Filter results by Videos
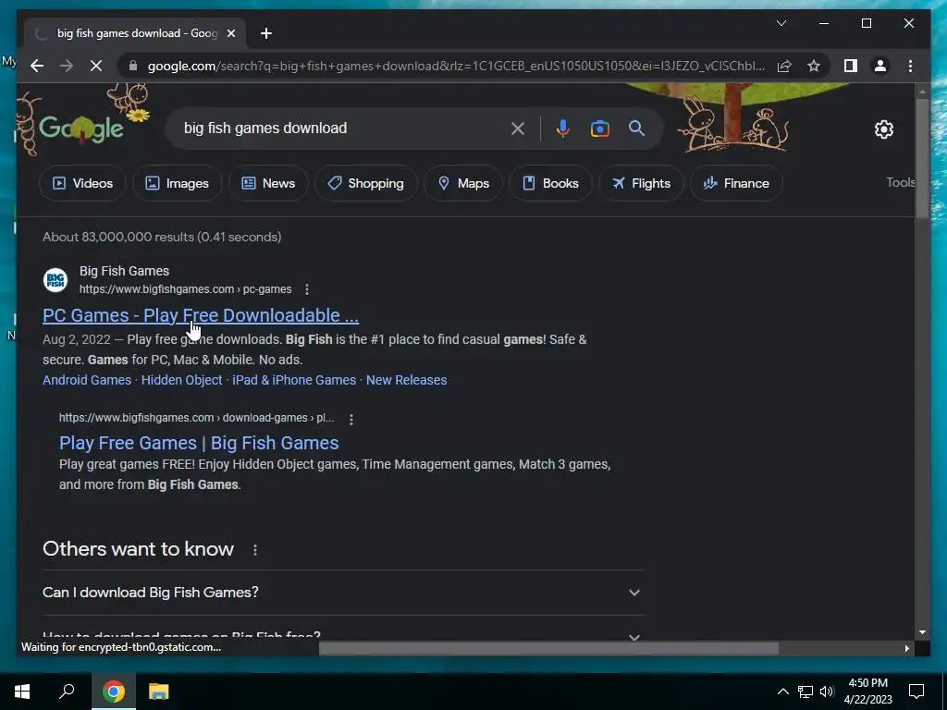This screenshot has width=947, height=710. [82, 183]
